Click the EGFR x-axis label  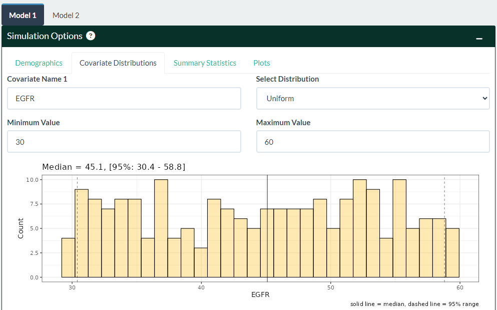[x=260, y=295]
